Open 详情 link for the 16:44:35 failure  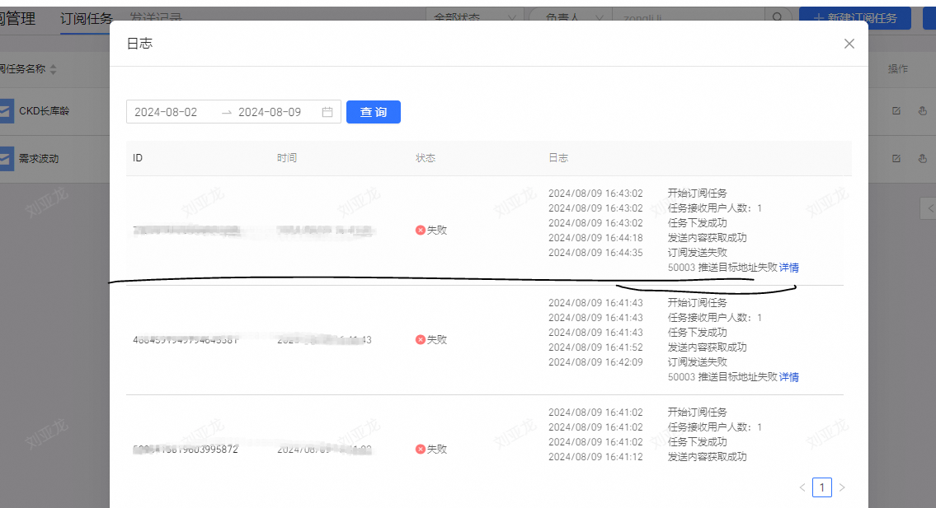coord(789,268)
